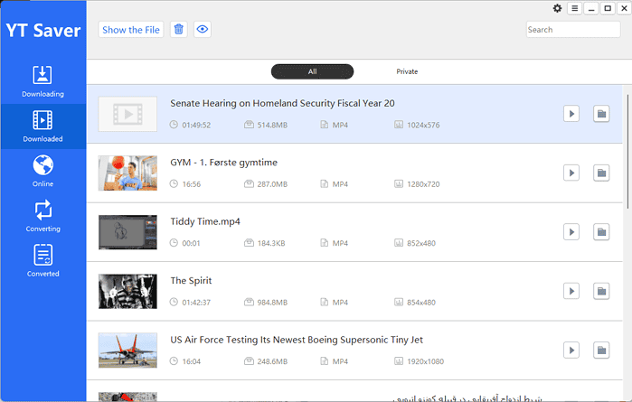Screen dimensions: 632x402
Task: Select the Senate Hearing placeholder thumbnail
Action: pyautogui.click(x=127, y=114)
